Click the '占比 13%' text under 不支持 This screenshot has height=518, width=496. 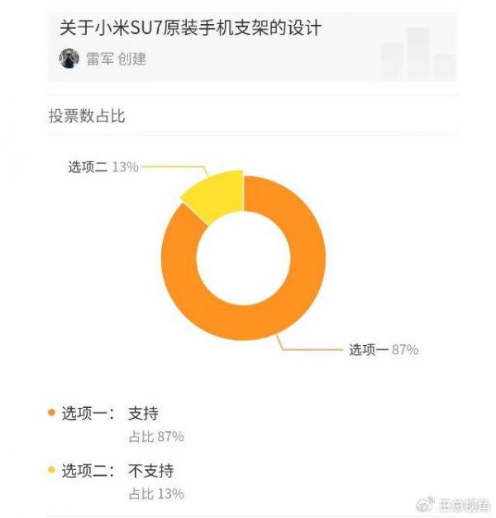[155, 493]
